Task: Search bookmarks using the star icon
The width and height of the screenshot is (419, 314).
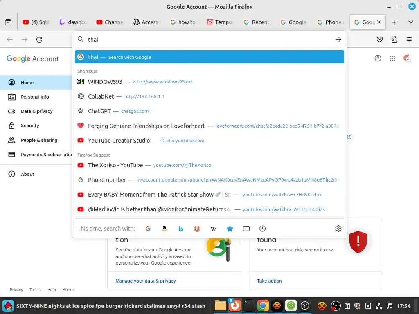Action: pyautogui.click(x=230, y=229)
